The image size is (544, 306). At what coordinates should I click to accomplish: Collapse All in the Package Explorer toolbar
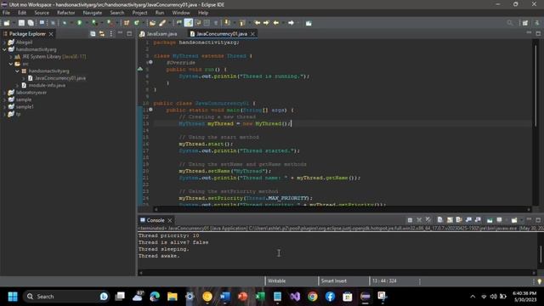(x=93, y=34)
